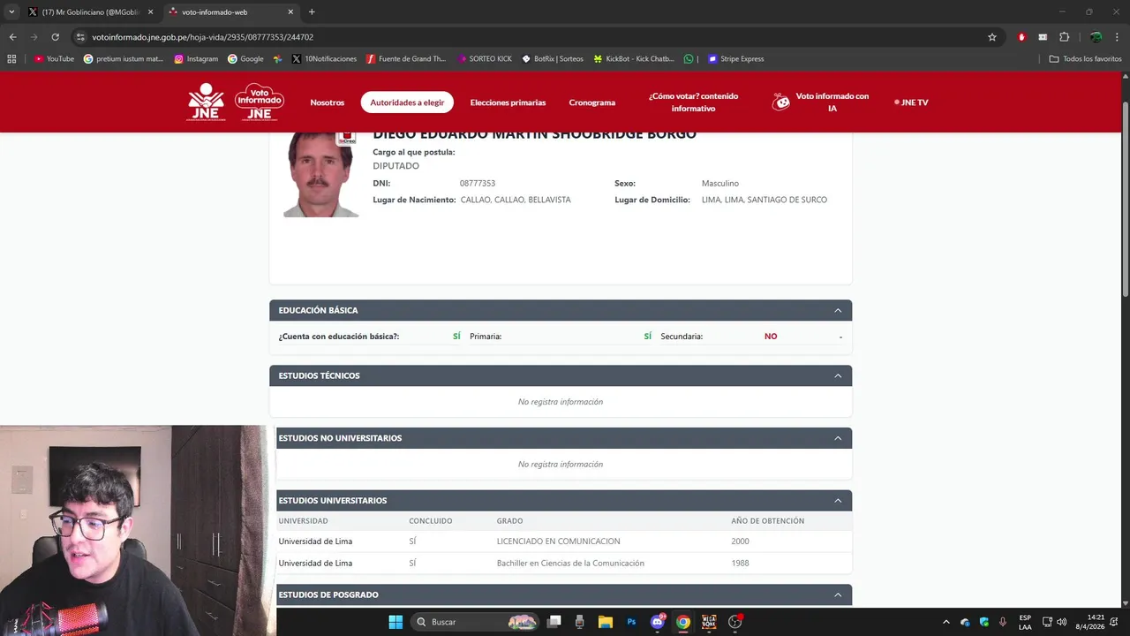Open File Explorer from the taskbar
The height and width of the screenshot is (636, 1130).
coord(606,622)
